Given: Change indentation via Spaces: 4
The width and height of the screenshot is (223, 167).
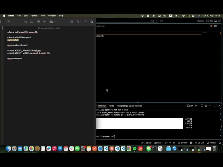Looking at the screenshot, I should point(158,143).
